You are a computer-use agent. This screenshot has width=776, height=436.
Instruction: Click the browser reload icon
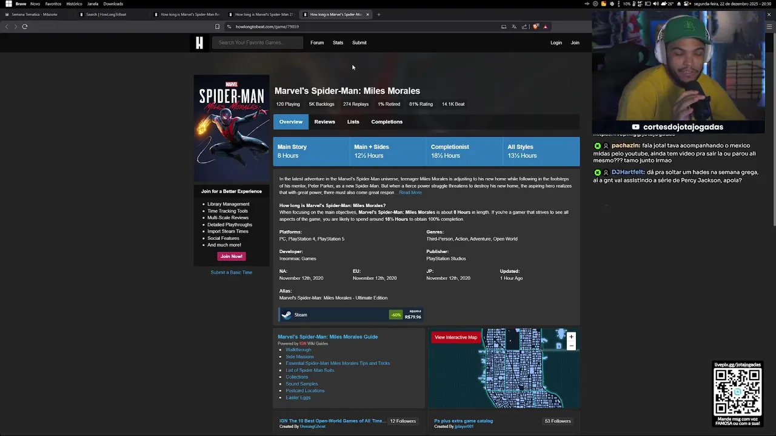coord(25,27)
